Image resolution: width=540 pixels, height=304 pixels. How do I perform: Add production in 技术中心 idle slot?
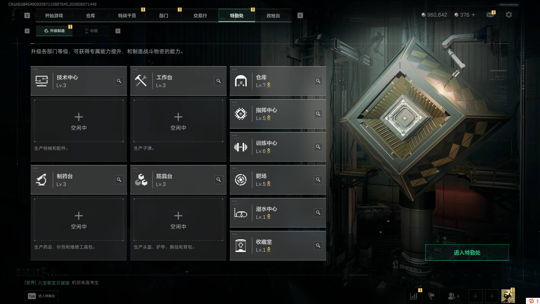coord(79,121)
